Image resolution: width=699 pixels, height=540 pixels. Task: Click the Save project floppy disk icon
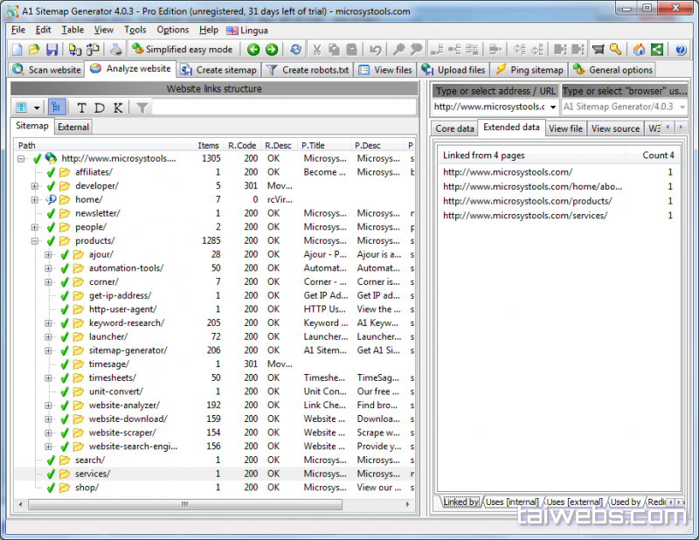[x=52, y=50]
